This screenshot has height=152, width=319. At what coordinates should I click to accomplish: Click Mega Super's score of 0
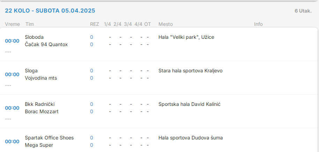tap(92, 145)
